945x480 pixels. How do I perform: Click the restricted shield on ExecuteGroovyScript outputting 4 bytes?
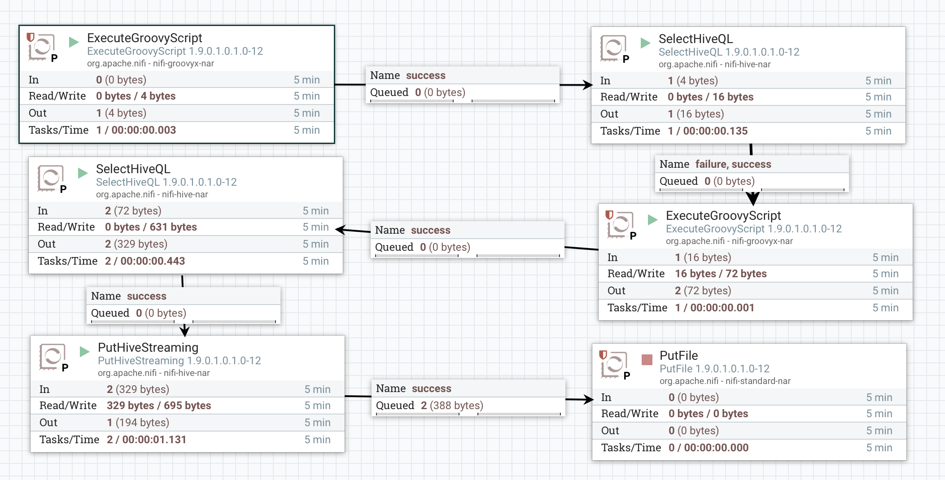31,37
